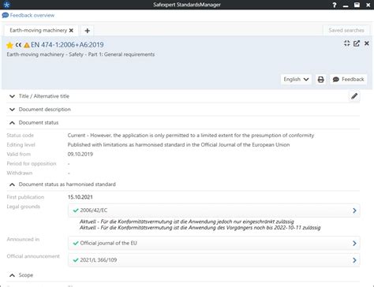The image size is (374, 287).
Task: Click chevron on 2021/L 366/109 row
Action: pos(354,260)
